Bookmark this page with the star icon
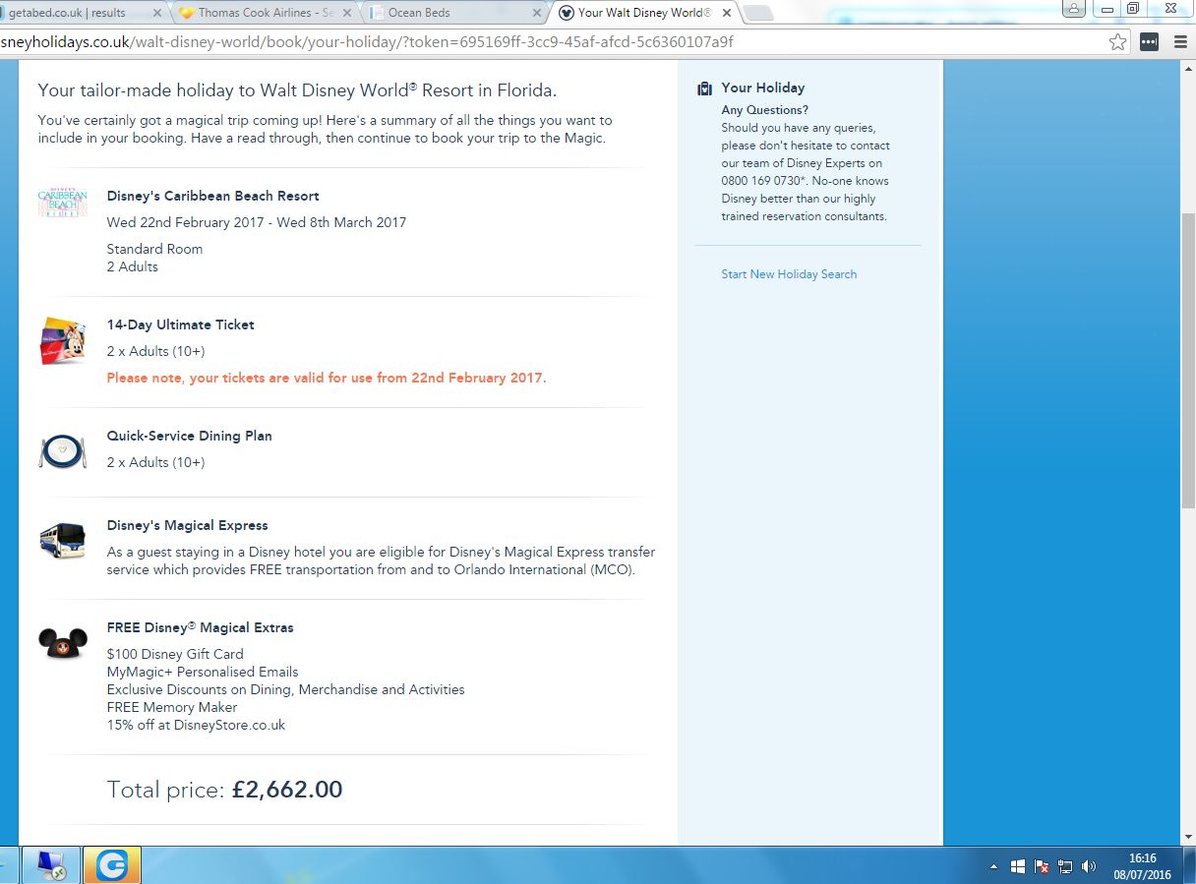Image resolution: width=1196 pixels, height=884 pixels. click(x=1117, y=42)
